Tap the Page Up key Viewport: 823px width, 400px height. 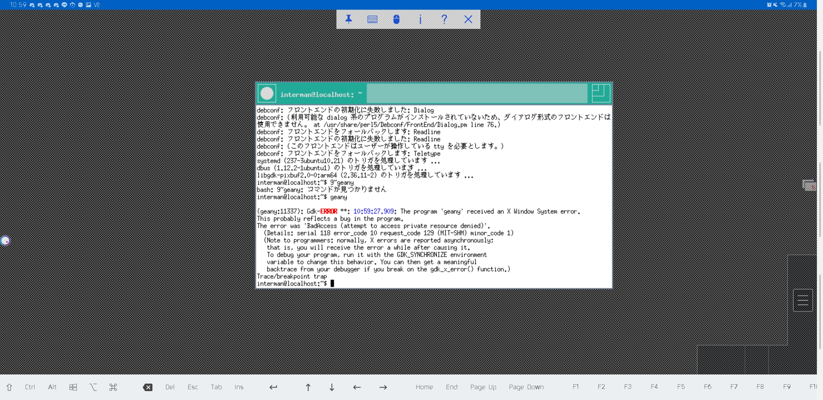point(483,387)
